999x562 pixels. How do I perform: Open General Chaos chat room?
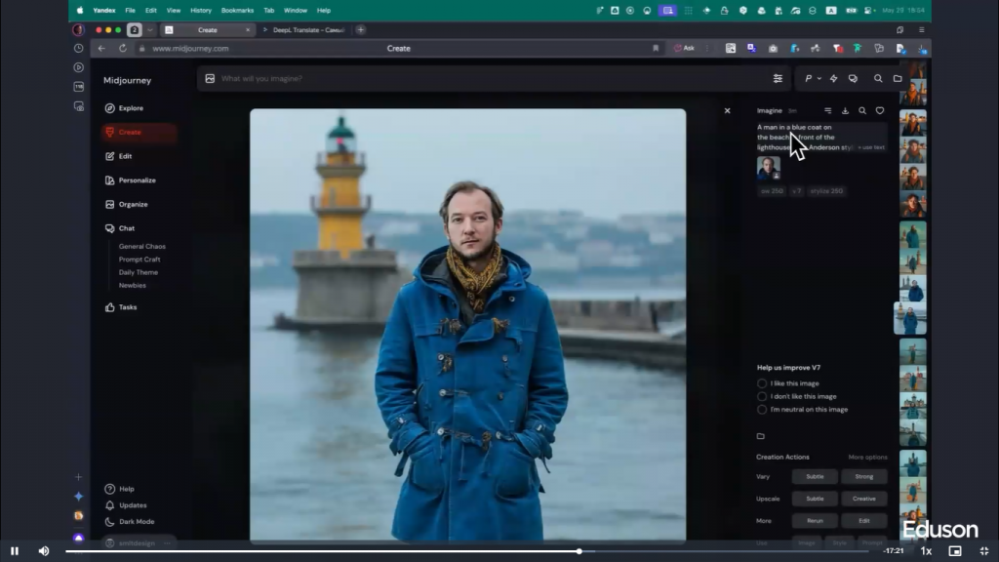(x=142, y=247)
